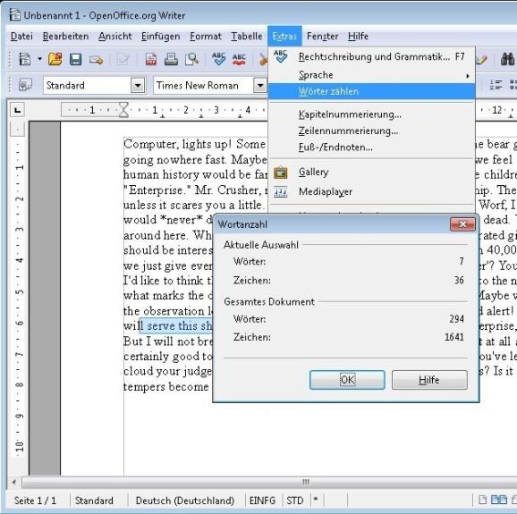Click Standard page style in status bar

coord(94,501)
